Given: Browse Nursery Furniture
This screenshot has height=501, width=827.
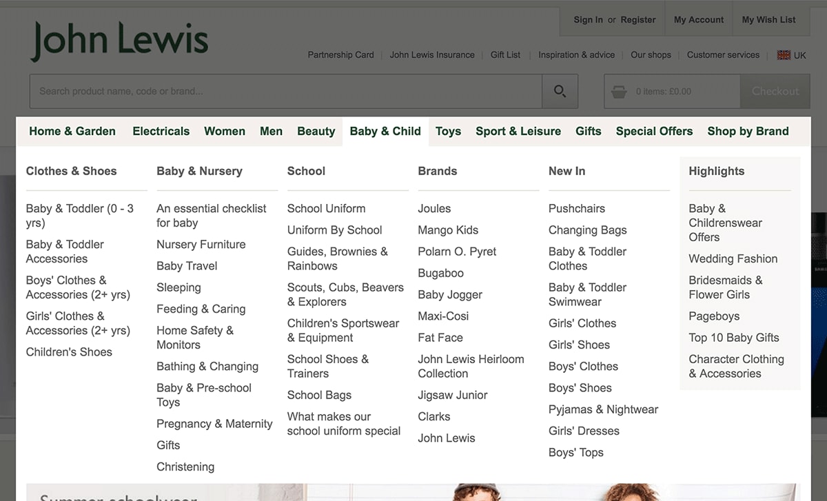Looking at the screenshot, I should [x=201, y=245].
